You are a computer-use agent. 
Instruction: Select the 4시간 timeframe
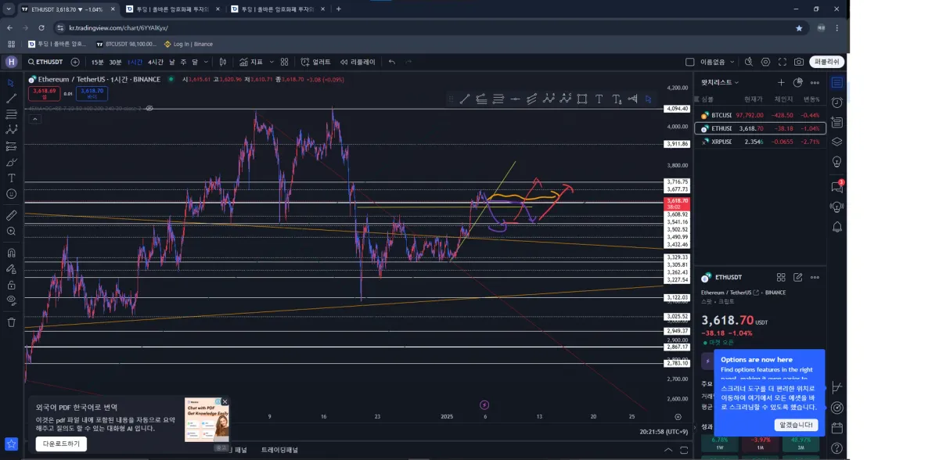pyautogui.click(x=156, y=62)
